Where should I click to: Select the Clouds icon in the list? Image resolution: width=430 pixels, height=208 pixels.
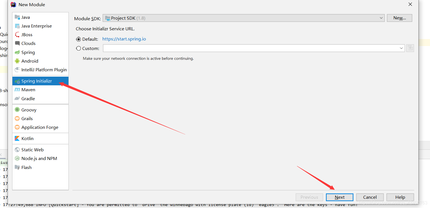coord(17,43)
